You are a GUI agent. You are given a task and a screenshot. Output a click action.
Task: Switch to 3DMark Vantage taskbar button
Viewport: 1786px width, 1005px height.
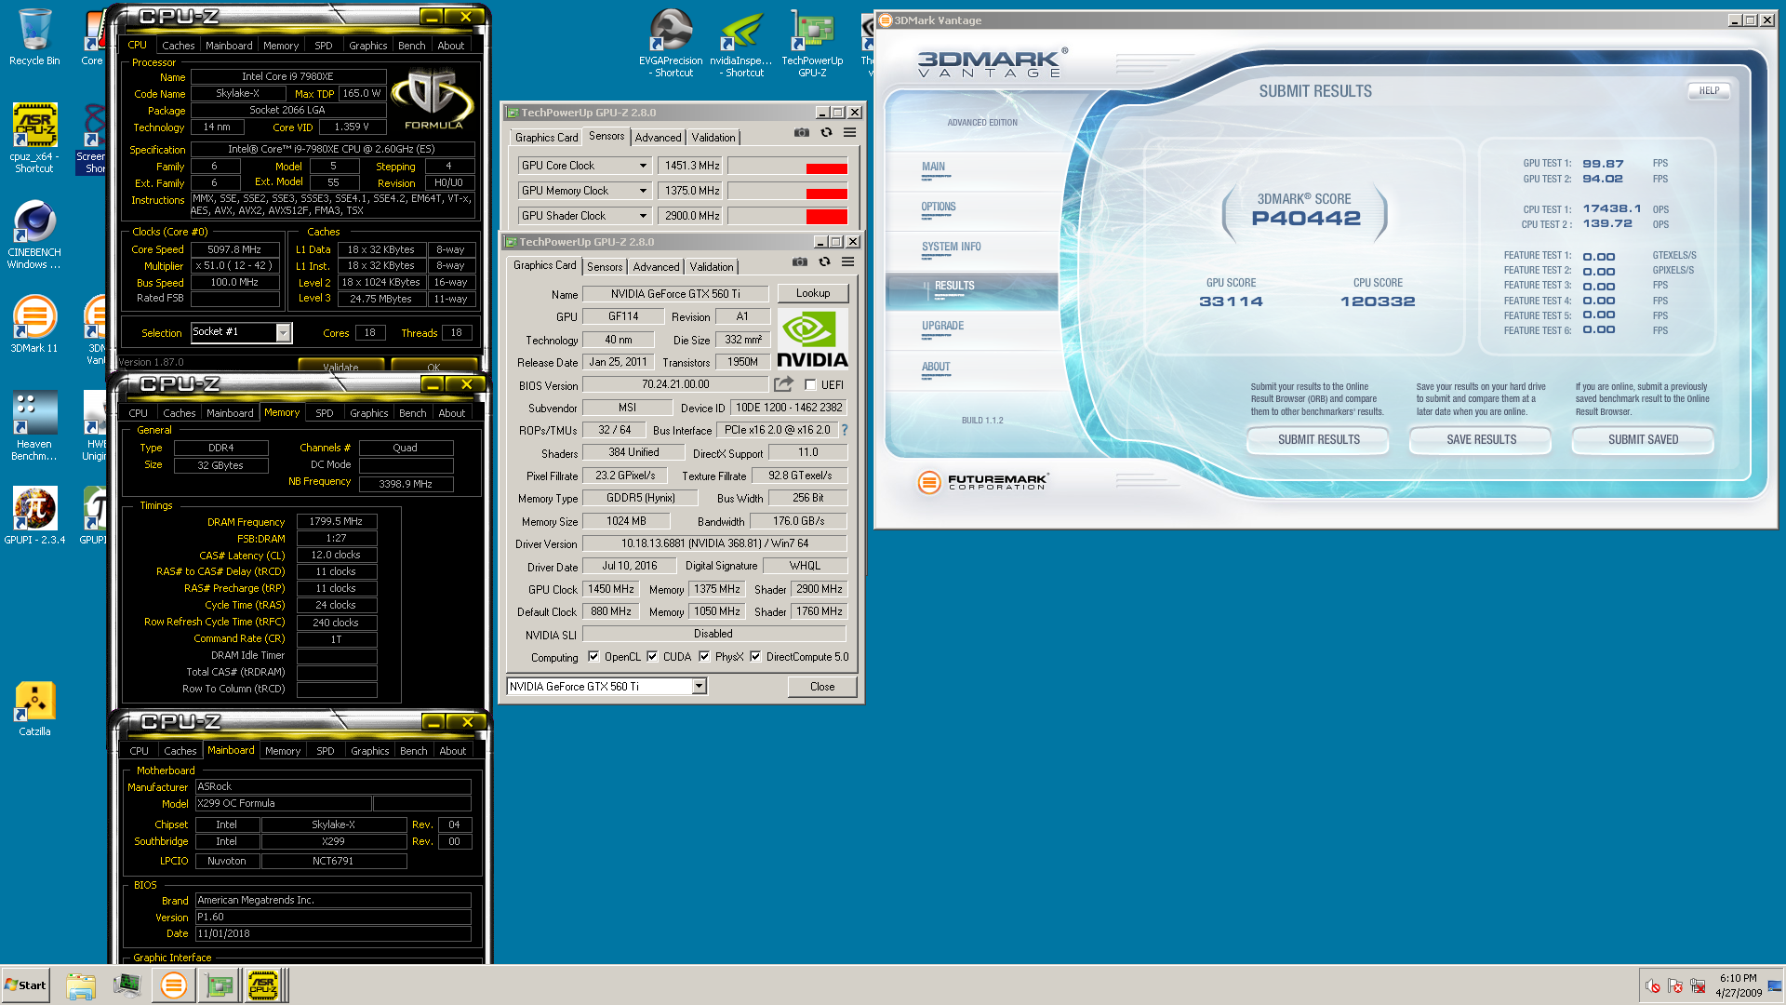[173, 985]
